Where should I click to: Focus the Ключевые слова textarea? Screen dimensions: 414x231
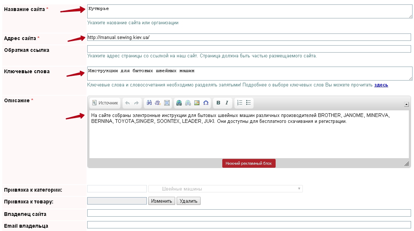coord(250,74)
